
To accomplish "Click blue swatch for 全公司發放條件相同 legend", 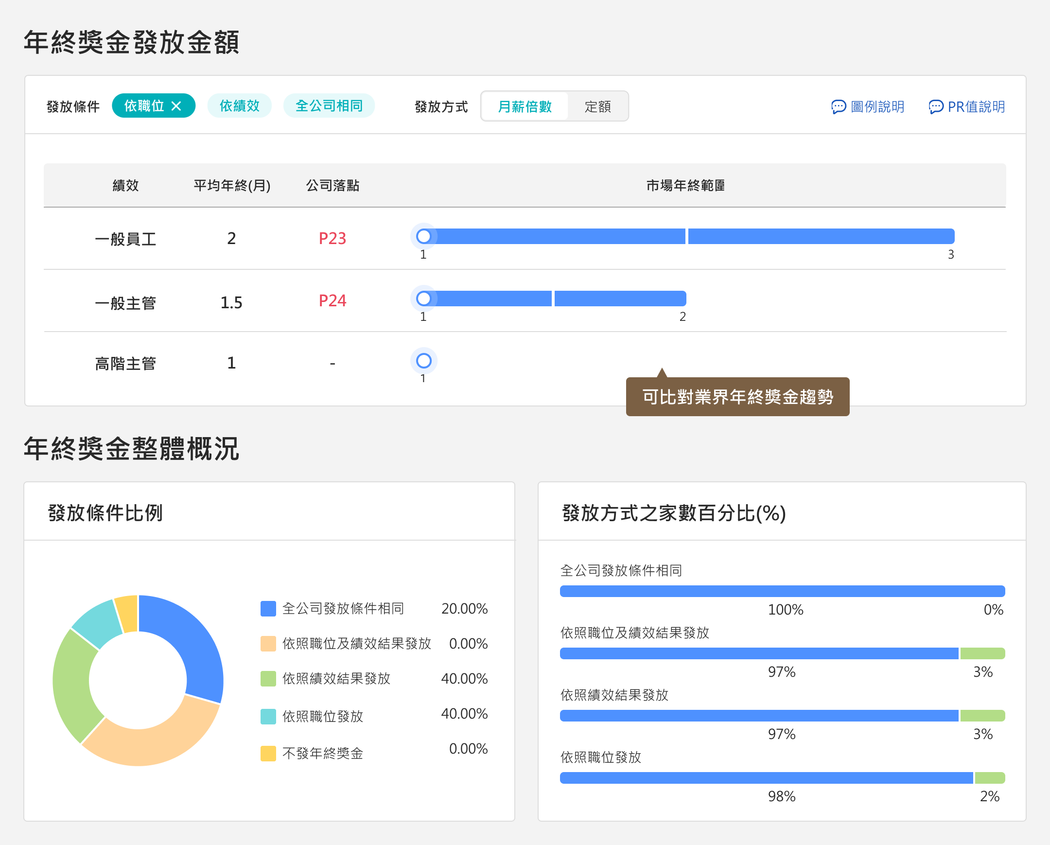I will (x=268, y=608).
